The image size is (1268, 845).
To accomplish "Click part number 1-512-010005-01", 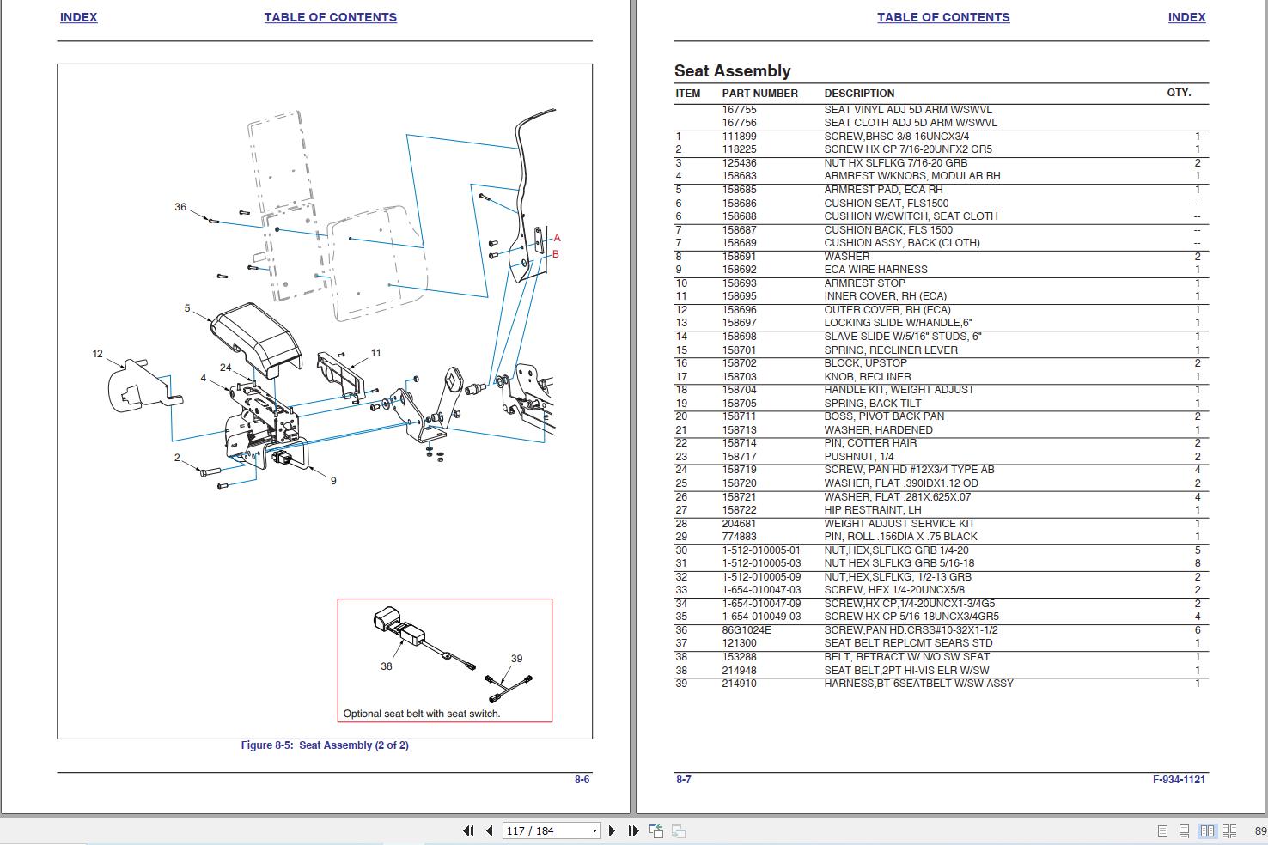I will [761, 550].
